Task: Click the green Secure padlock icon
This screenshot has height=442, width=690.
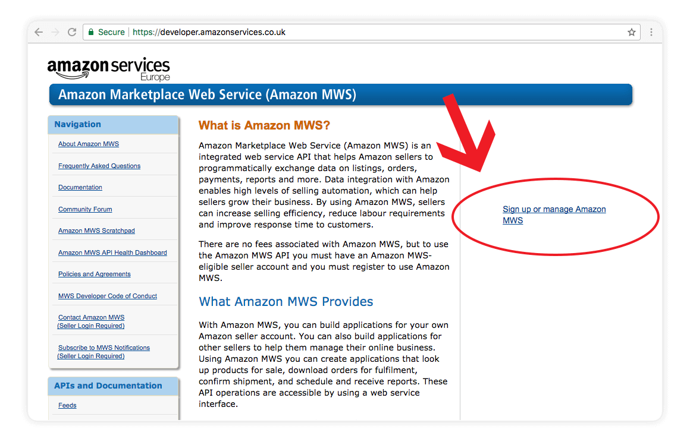Action: pyautogui.click(x=91, y=32)
